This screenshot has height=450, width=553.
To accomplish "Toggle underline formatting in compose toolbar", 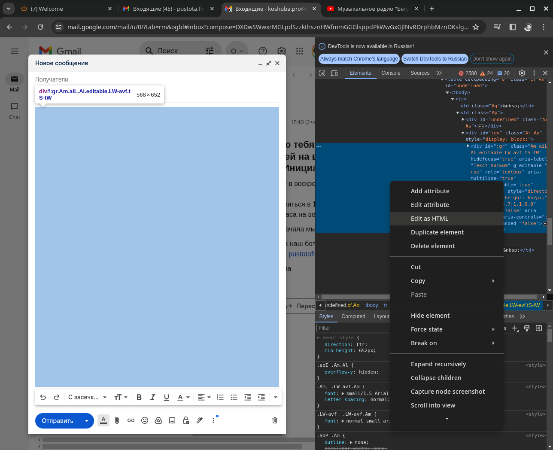I will [x=166, y=397].
